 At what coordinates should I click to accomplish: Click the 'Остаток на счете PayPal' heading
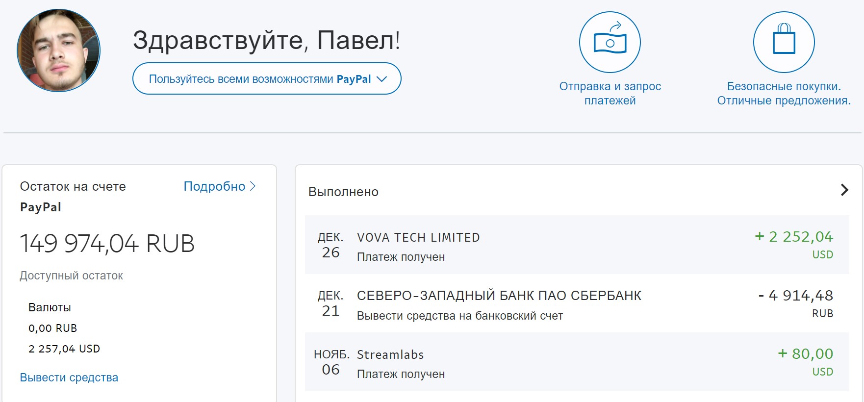pos(73,196)
